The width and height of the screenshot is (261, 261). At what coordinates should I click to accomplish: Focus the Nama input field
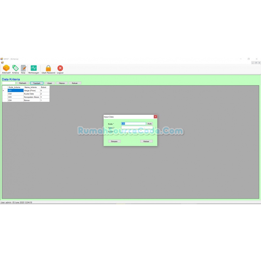(137, 127)
